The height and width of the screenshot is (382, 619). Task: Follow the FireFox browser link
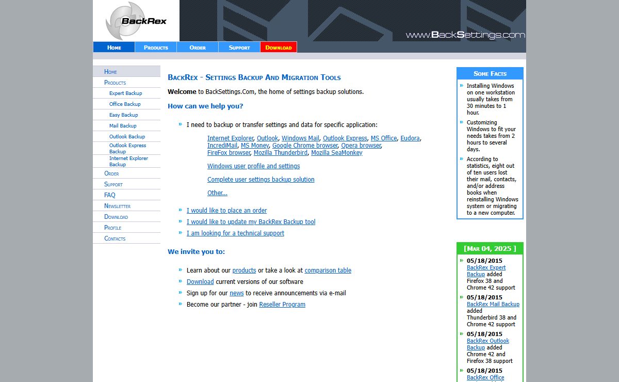coord(229,152)
